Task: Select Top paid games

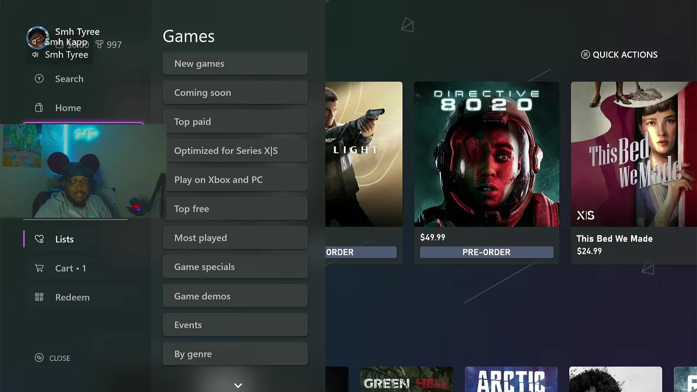Action: pos(235,121)
